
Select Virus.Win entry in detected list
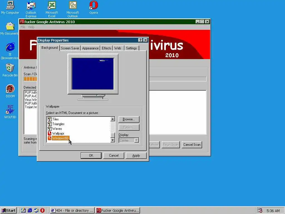31,100
